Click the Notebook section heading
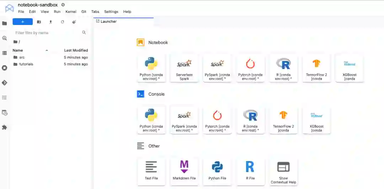This screenshot has width=384, height=189. (x=158, y=42)
